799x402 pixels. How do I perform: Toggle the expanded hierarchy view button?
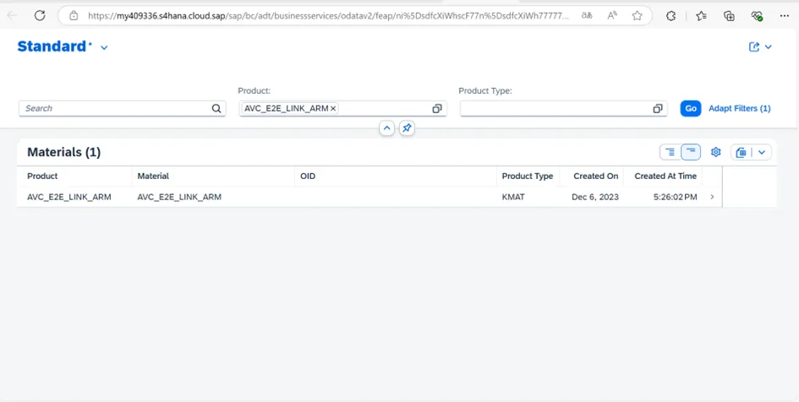(670, 152)
